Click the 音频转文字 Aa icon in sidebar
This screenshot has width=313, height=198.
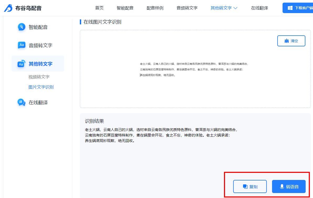22,45
